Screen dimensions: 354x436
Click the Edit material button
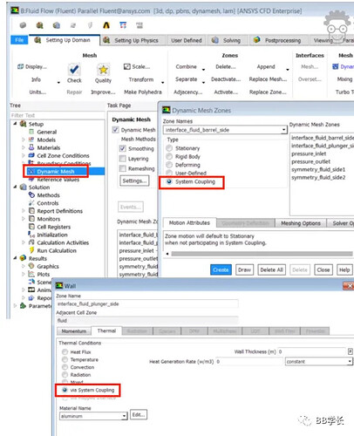(139, 414)
